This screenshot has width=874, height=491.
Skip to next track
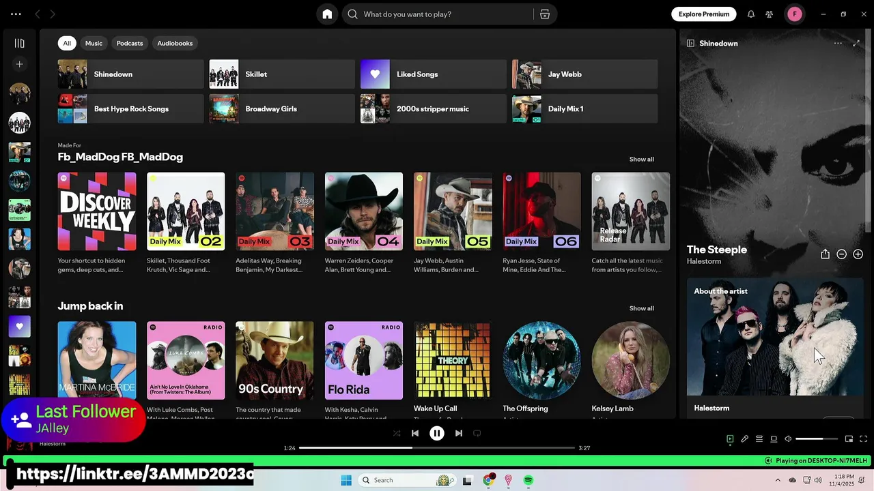pyautogui.click(x=459, y=433)
